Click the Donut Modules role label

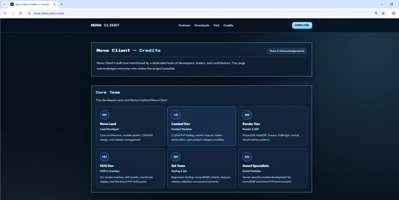[x=252, y=171]
